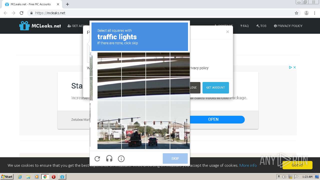The image size is (320, 180).
Task: Open the FAQ menu item
Action: pyautogui.click(x=244, y=26)
